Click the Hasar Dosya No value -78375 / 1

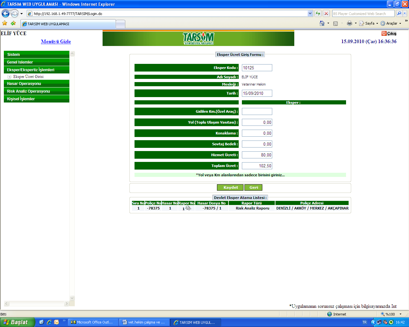point(212,208)
